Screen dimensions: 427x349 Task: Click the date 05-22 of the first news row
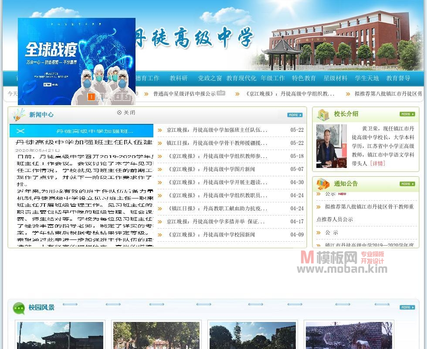pyautogui.click(x=297, y=130)
